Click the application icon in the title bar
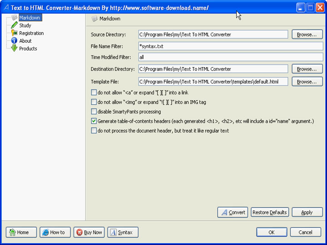This screenshot has width=327, height=245. pos(6,8)
